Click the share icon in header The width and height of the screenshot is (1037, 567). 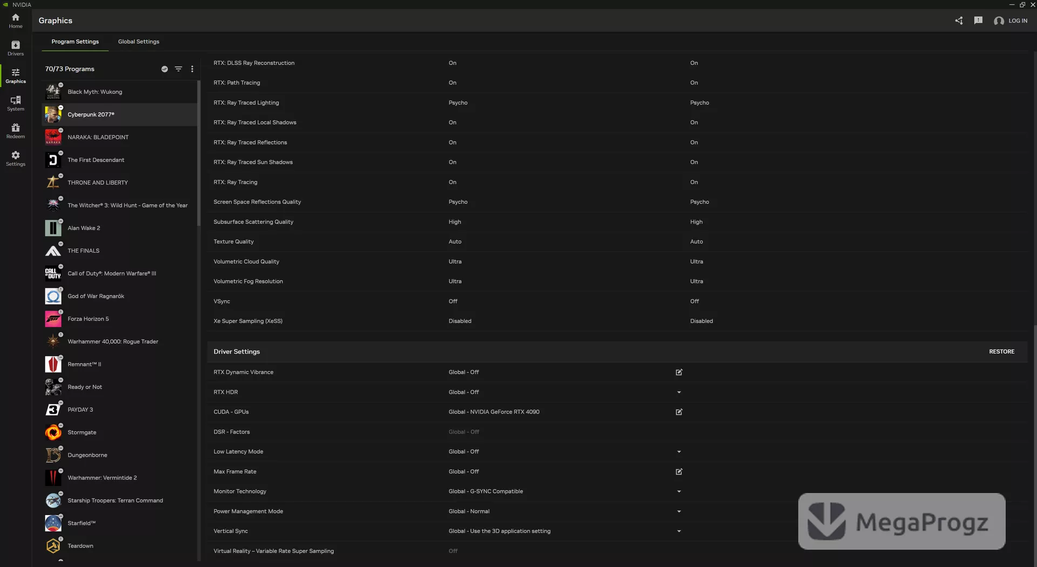[959, 21]
